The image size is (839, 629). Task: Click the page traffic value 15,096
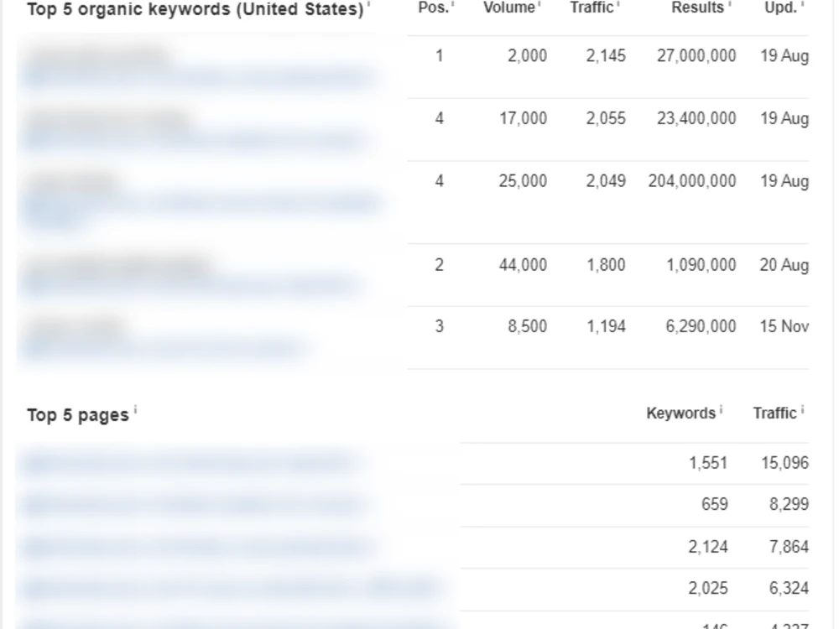click(785, 463)
